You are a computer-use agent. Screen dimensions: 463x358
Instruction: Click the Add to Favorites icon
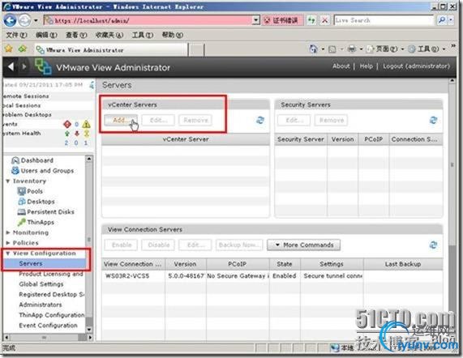(23, 49)
